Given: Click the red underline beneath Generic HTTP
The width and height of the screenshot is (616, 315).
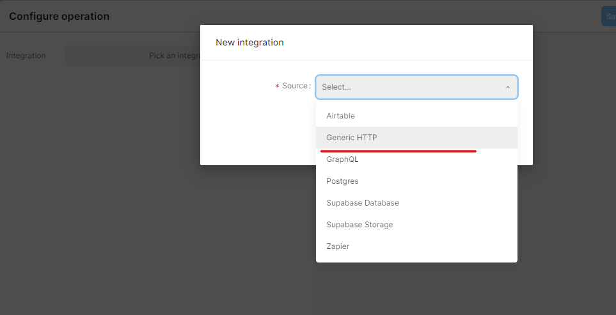Looking at the screenshot, I should click(398, 152).
